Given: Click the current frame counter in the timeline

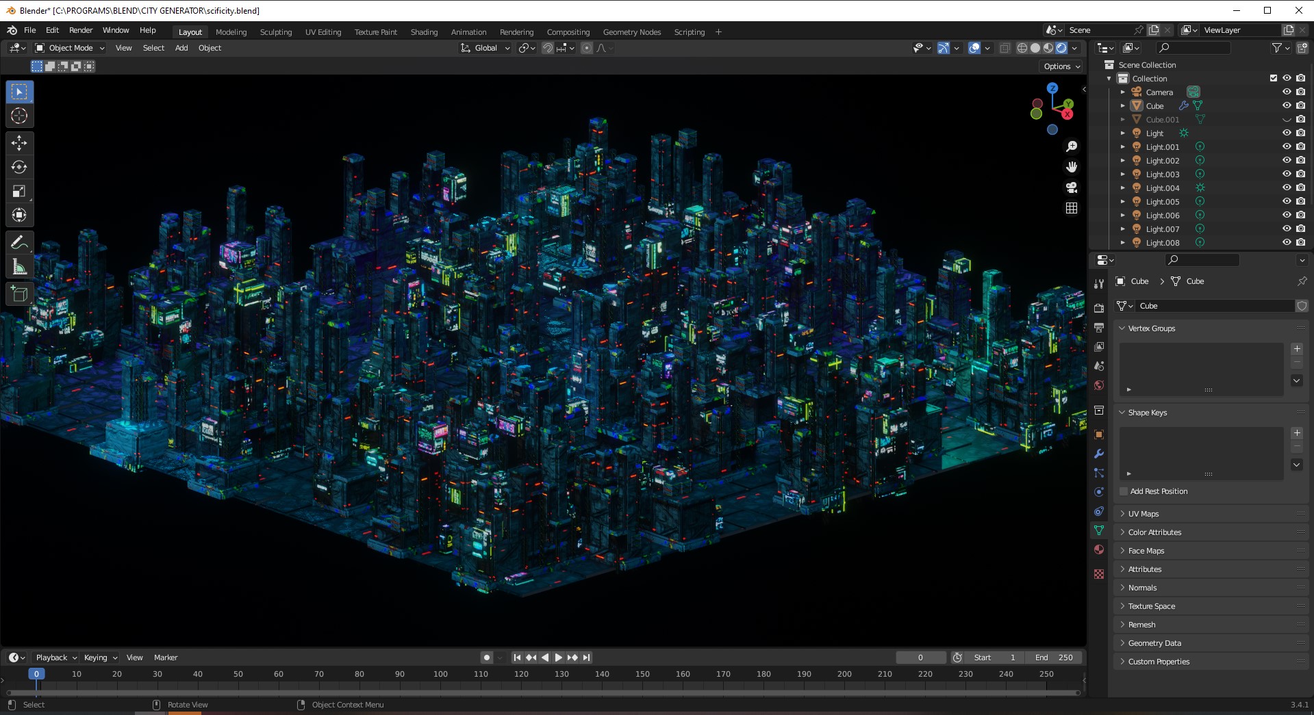Looking at the screenshot, I should pyautogui.click(x=921, y=658).
